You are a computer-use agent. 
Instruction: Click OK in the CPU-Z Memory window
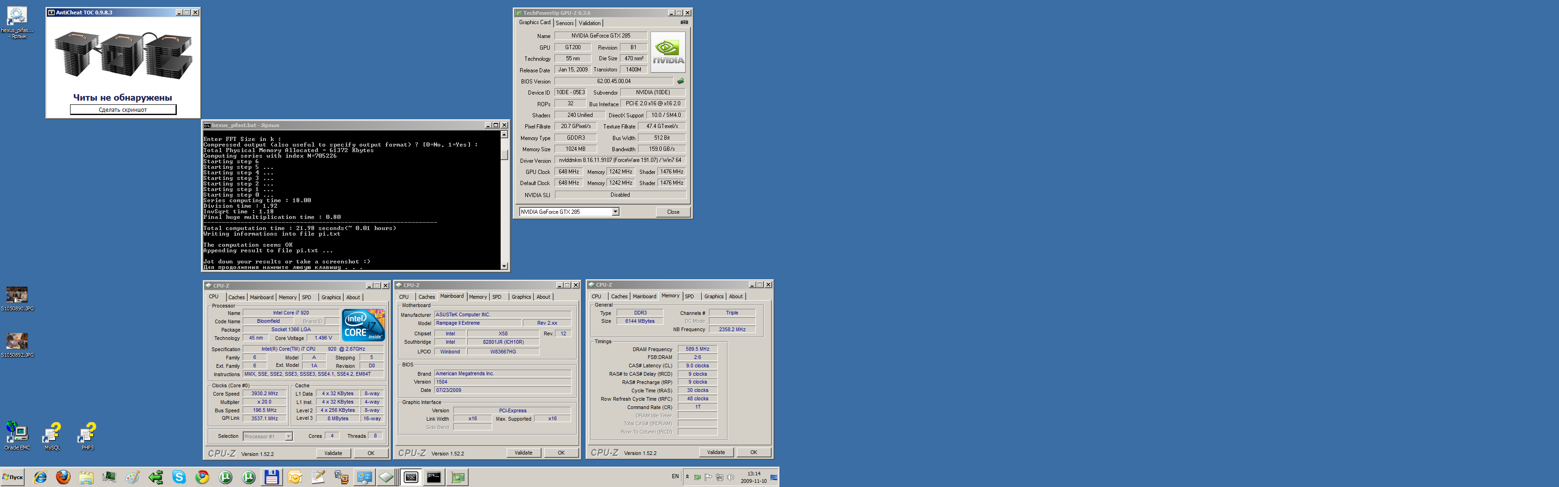pos(754,452)
